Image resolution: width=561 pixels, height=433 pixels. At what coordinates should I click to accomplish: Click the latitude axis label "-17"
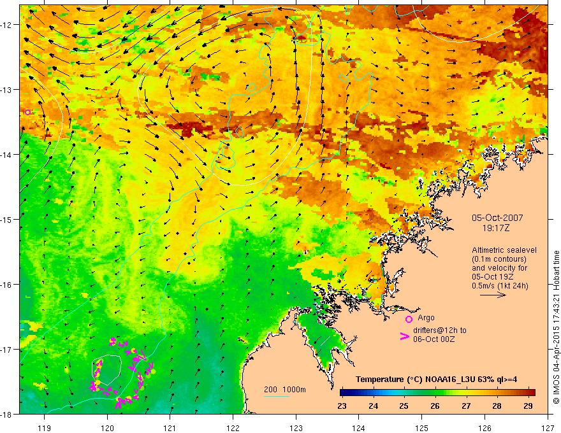pyautogui.click(x=7, y=349)
